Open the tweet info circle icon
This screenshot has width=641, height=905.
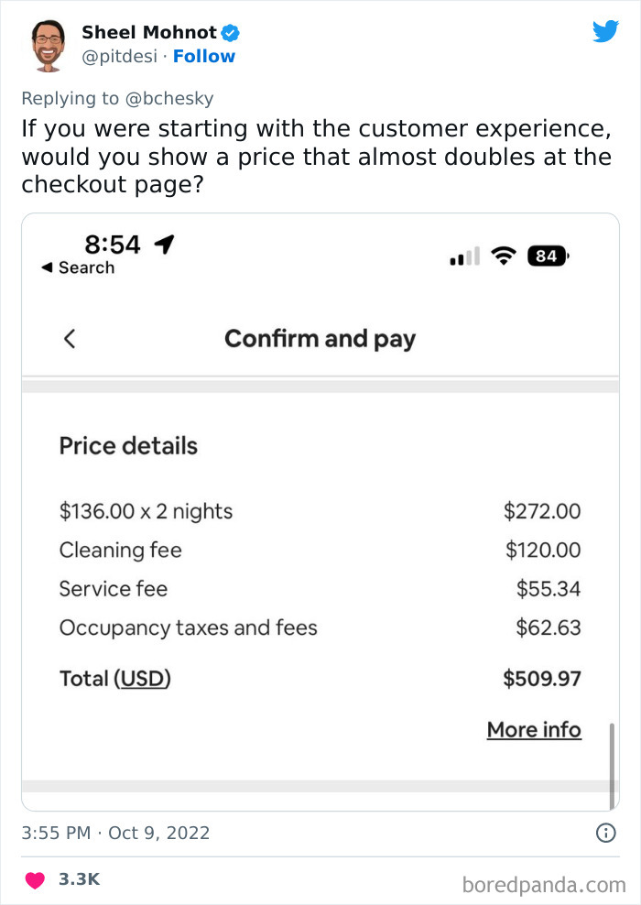(x=605, y=833)
